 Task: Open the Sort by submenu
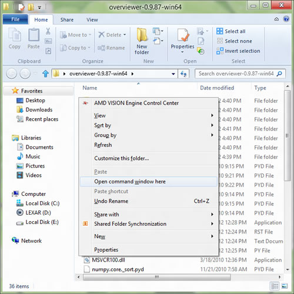click(x=149, y=125)
